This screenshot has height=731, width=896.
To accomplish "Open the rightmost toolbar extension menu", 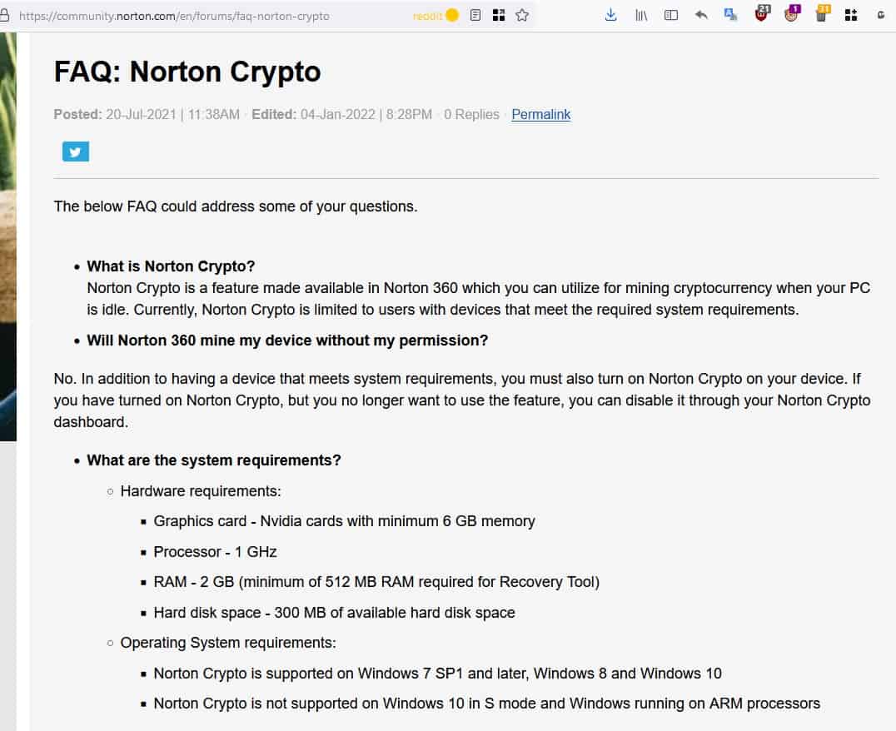I will 881,15.
